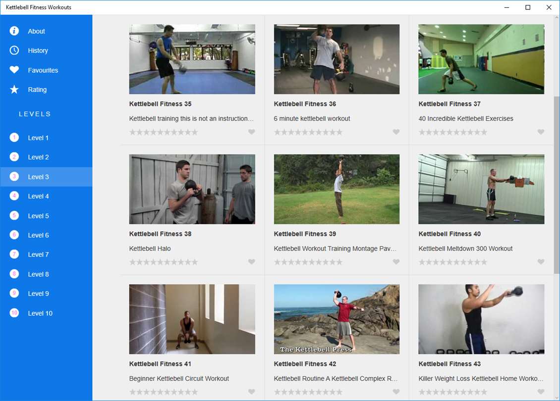
Task: Click the vertical scrollbar thumb
Action: pos(557,185)
